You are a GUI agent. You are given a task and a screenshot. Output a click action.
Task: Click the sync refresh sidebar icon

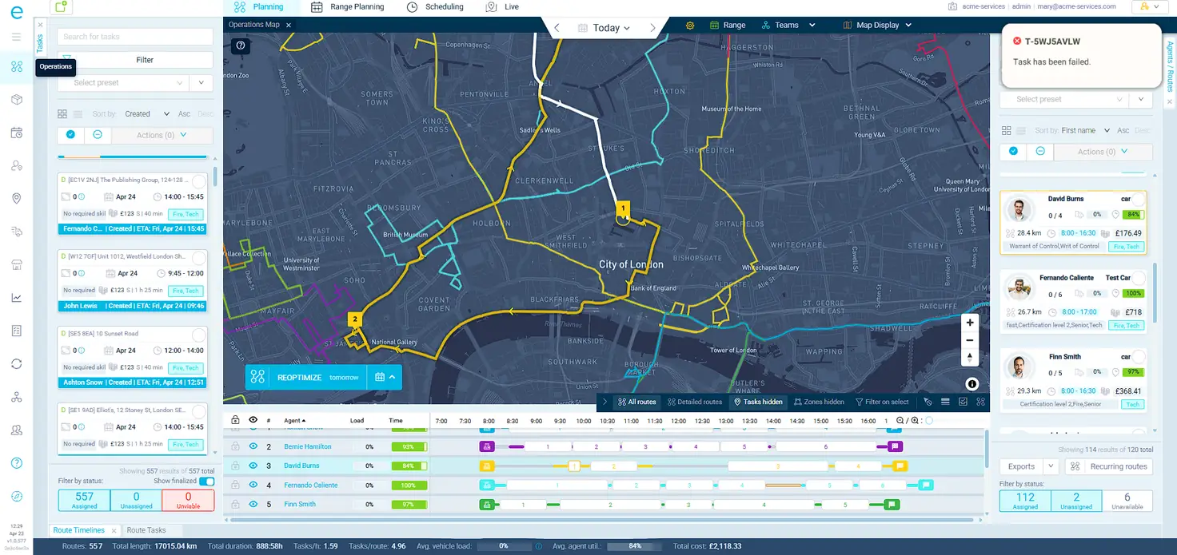pos(16,363)
